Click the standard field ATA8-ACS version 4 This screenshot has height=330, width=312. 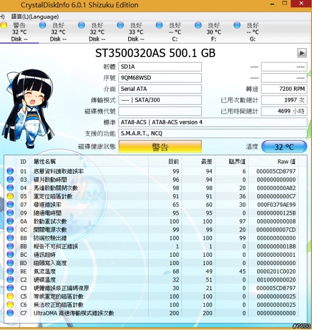click(x=213, y=122)
